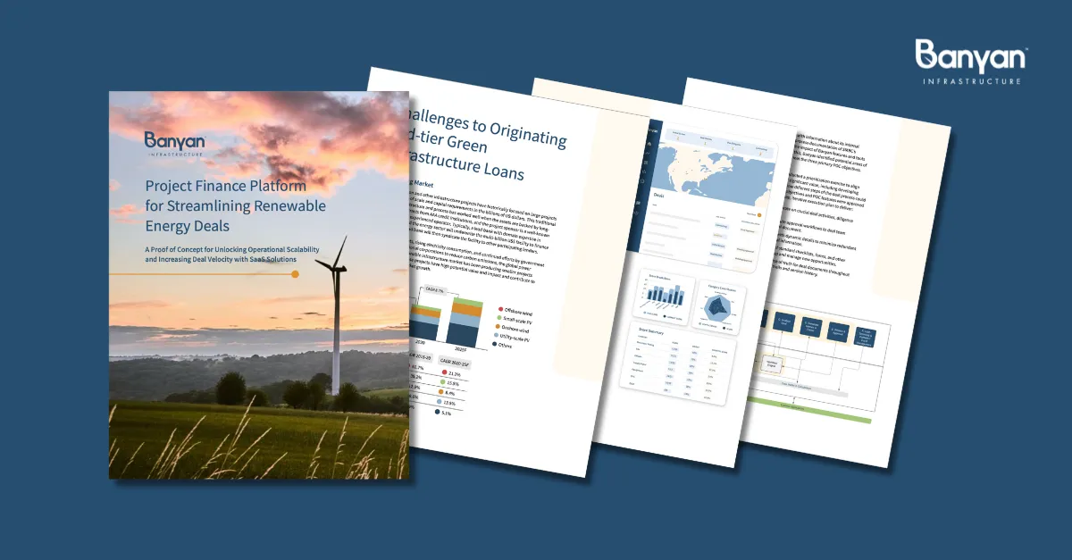This screenshot has height=560, width=1072.
Task: Toggle the Others series in the chart legend
Action: coord(494,343)
